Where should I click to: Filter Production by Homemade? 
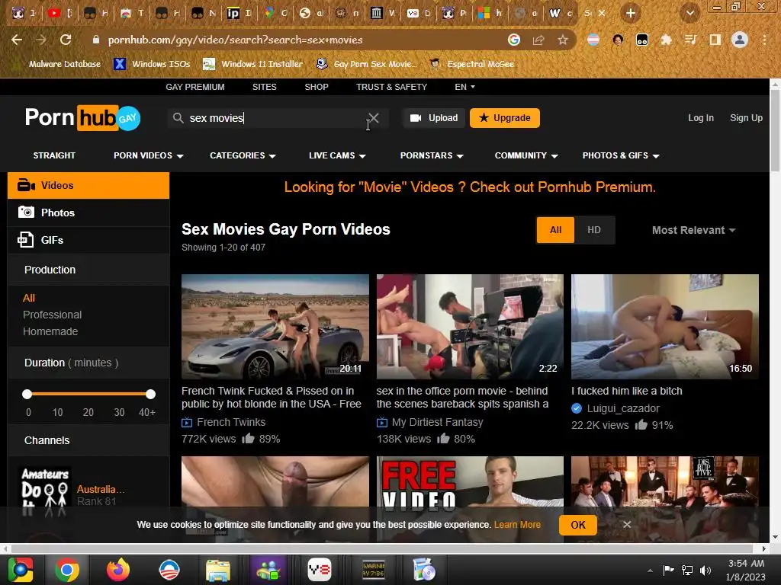coord(50,331)
